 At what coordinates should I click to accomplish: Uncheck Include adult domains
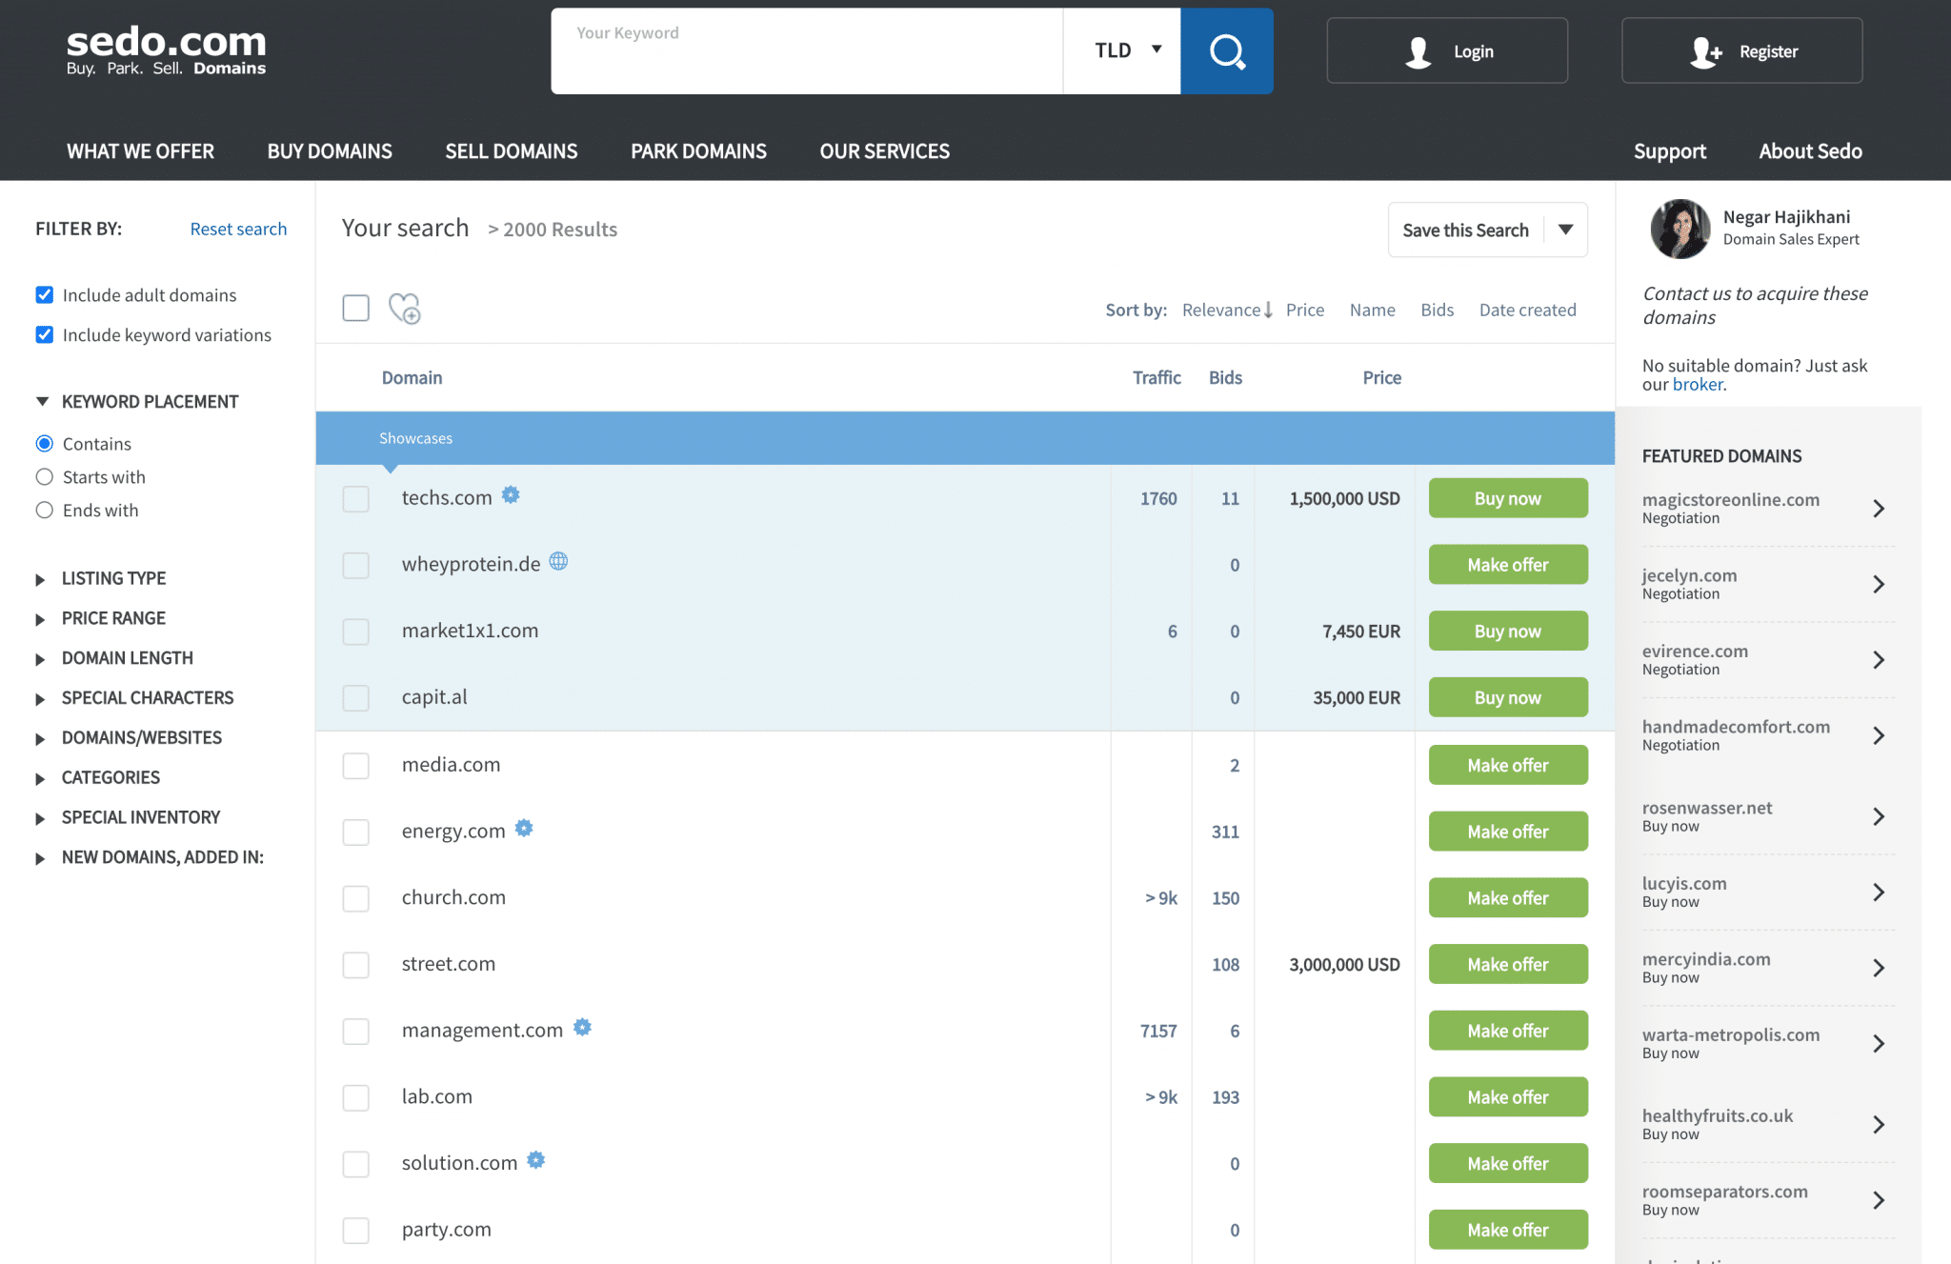44,294
